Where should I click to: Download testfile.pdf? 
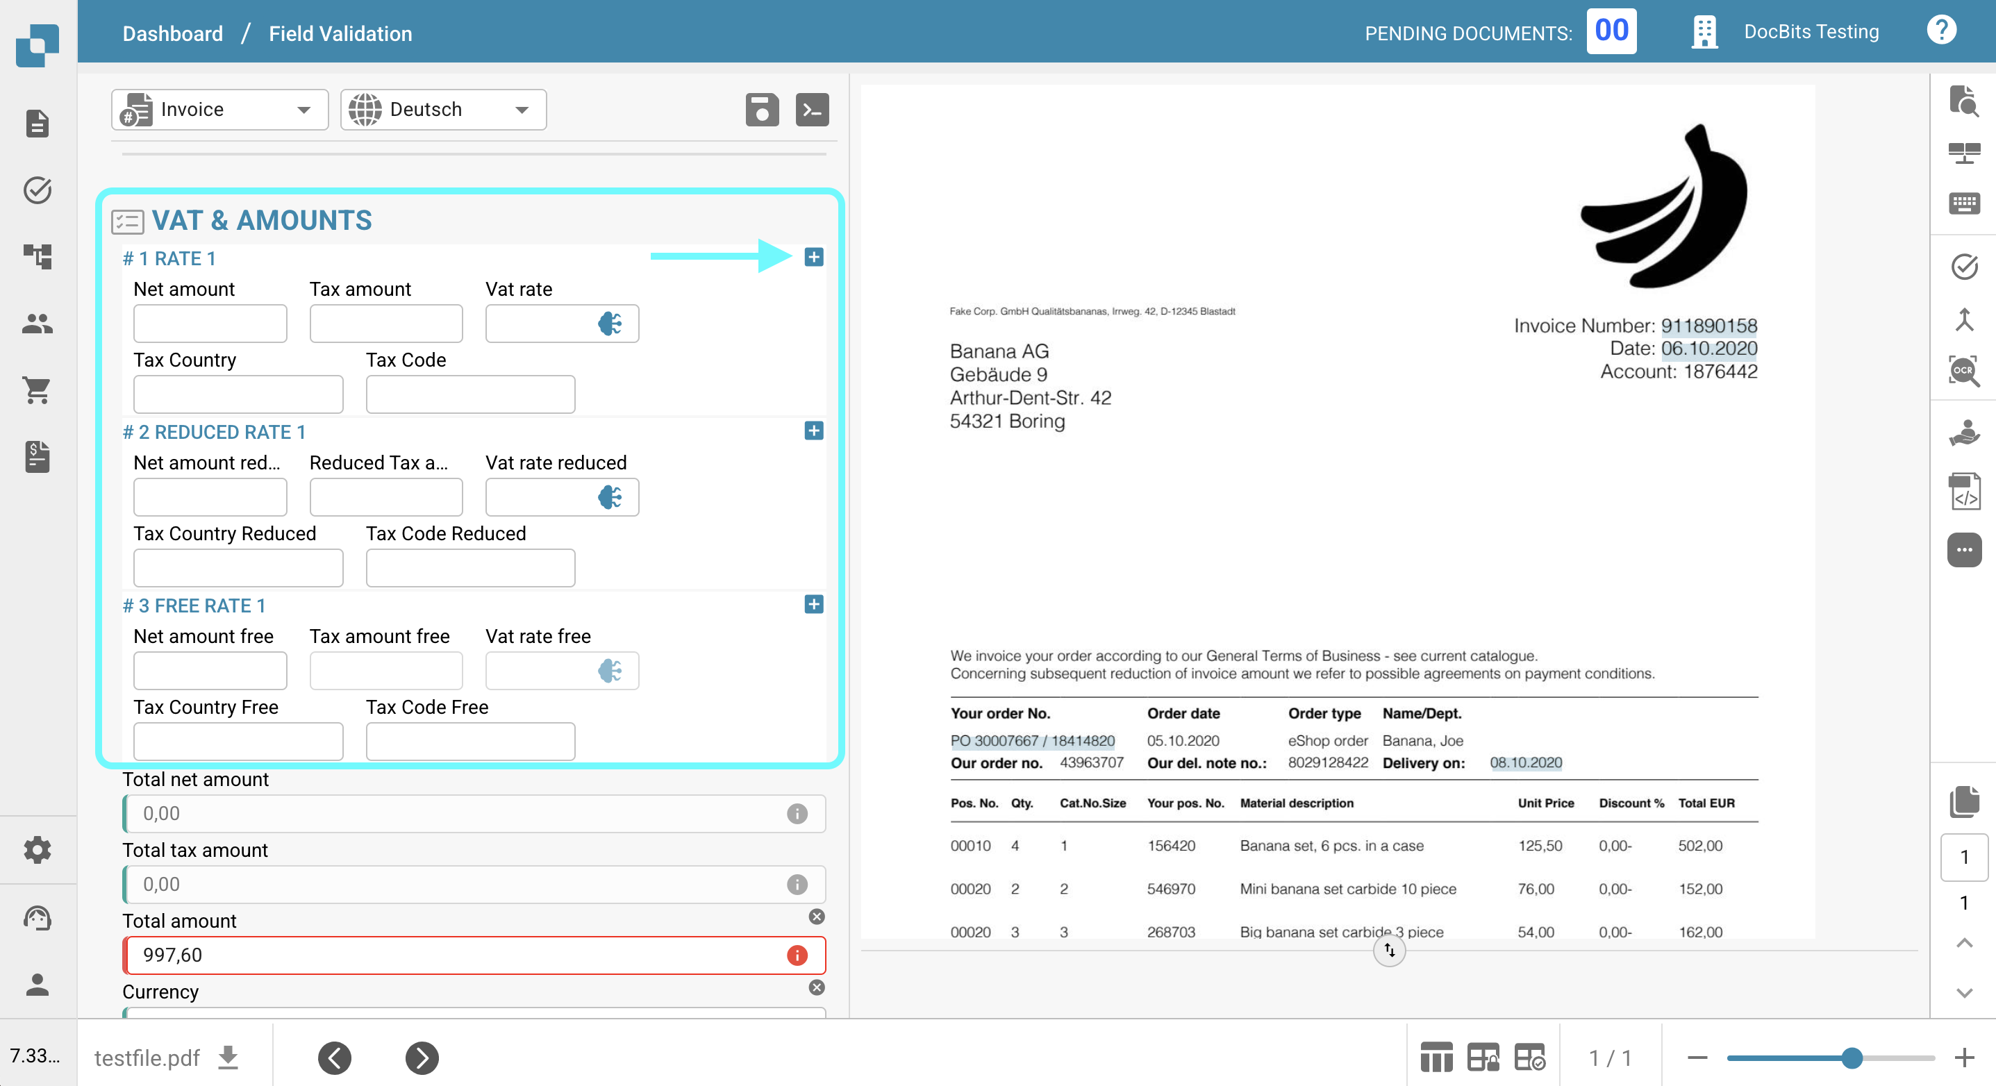[x=228, y=1057]
